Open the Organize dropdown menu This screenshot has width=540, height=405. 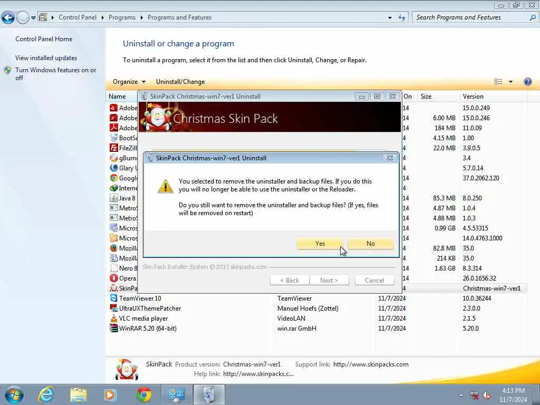point(129,82)
